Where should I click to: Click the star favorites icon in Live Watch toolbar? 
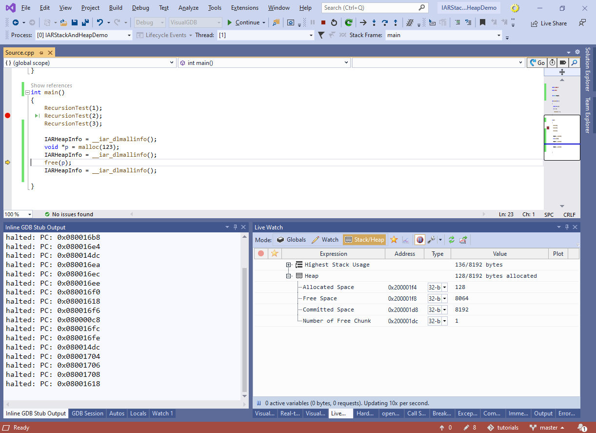point(394,240)
